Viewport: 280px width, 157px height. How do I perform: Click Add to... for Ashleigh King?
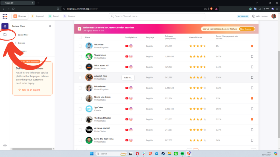click(128, 77)
